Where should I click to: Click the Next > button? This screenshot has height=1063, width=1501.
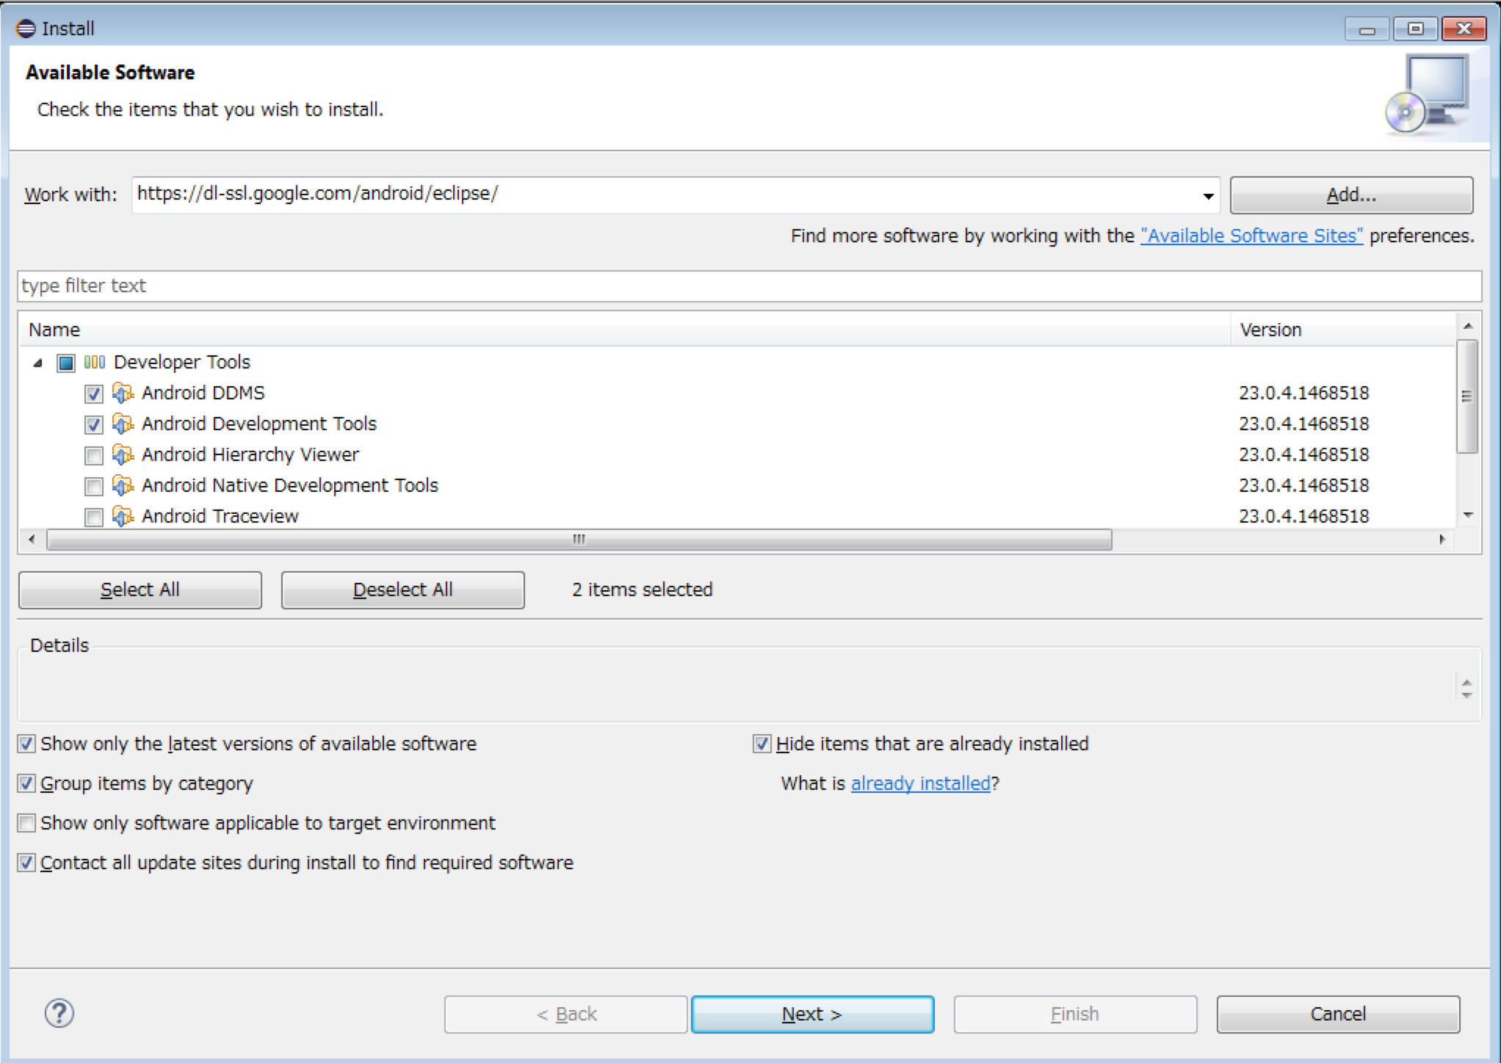coord(812,1014)
